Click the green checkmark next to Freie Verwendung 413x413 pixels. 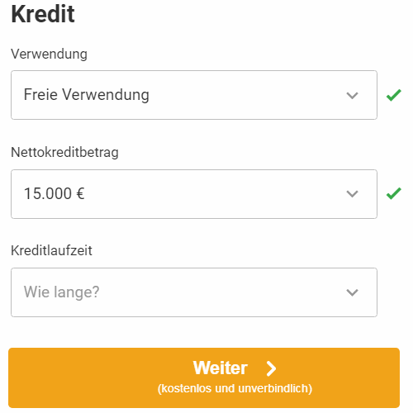394,95
